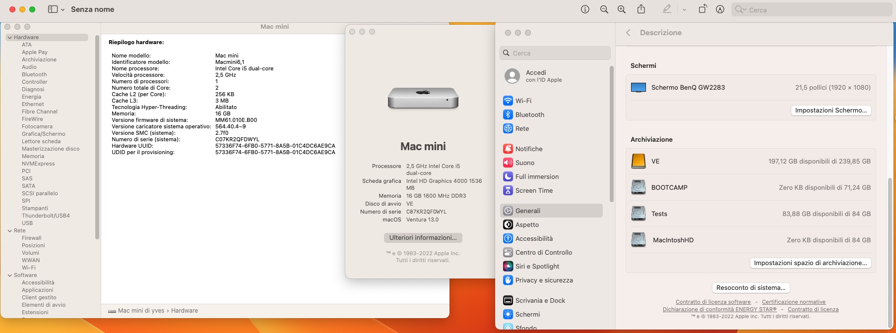Image resolution: width=896 pixels, height=333 pixels.
Task: Click the Schermo BenQ GW2283 display icon
Action: point(639,88)
